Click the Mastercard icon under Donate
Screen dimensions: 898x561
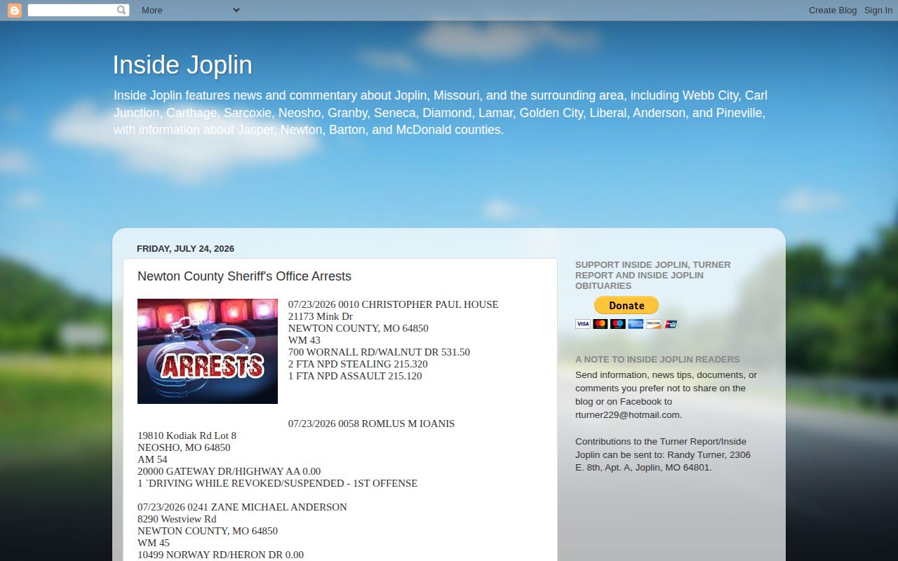[600, 324]
